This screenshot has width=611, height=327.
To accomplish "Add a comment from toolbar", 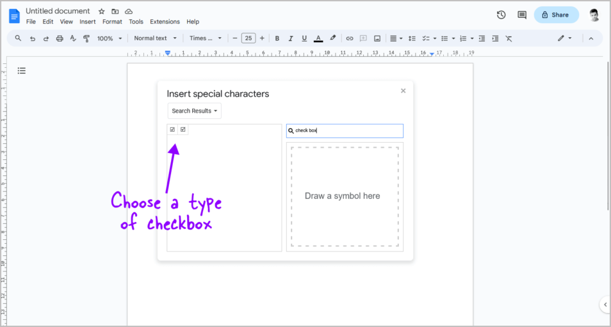I will 363,38.
